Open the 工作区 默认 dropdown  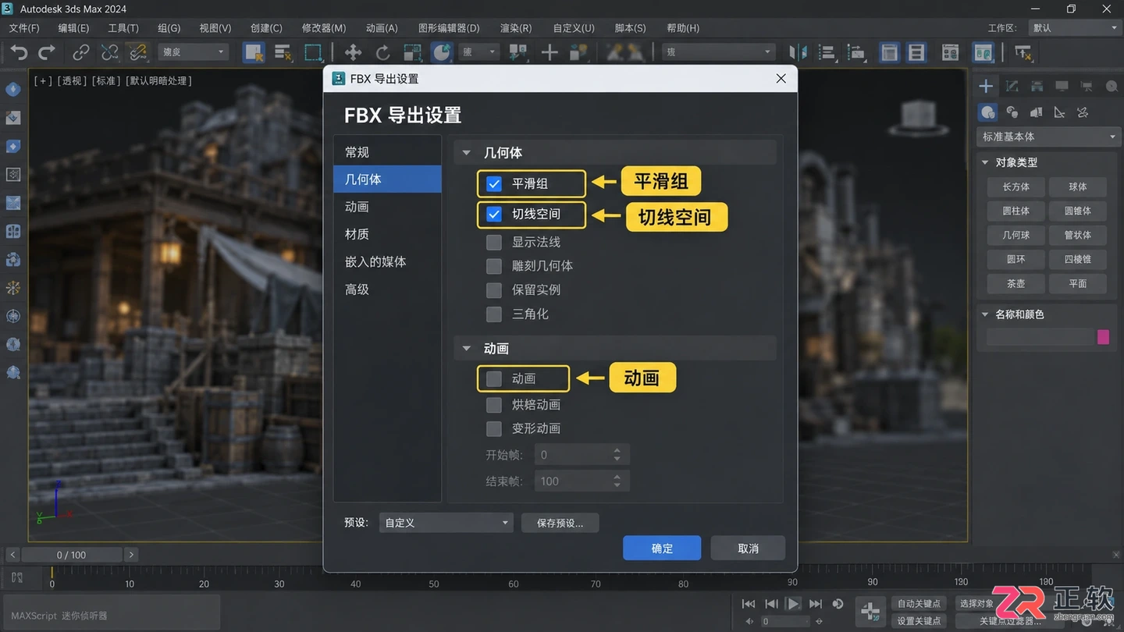1074,28
